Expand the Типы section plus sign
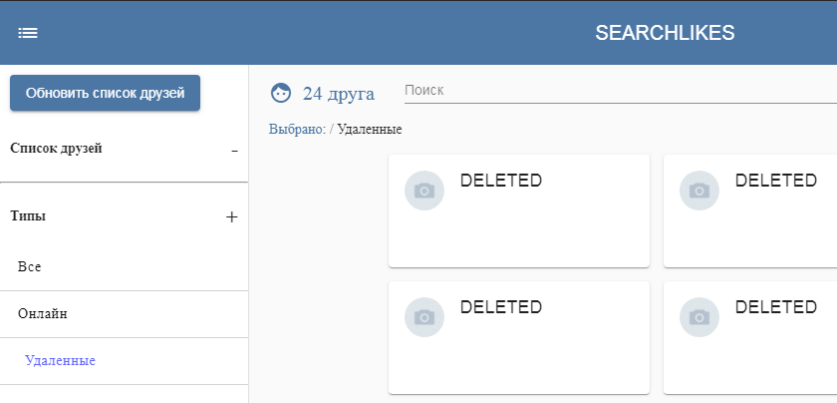Viewport: 837px width, 403px height. pyautogui.click(x=231, y=217)
